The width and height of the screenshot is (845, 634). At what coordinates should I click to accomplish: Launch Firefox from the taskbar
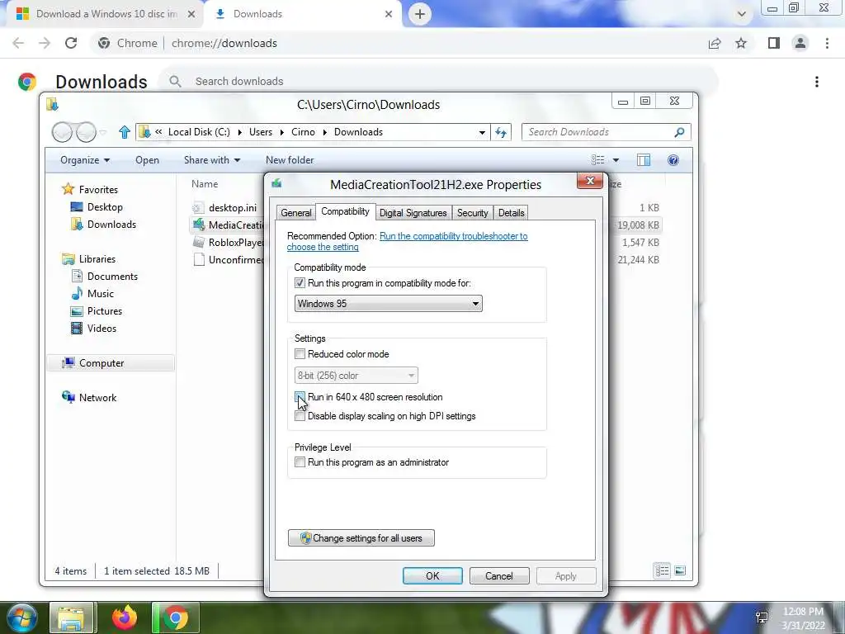point(125,617)
